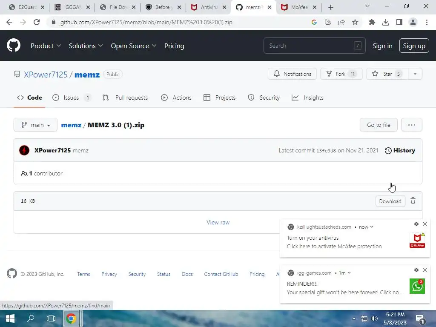Open the Pull requests tab
This screenshot has width=436, height=327.
coord(125,98)
